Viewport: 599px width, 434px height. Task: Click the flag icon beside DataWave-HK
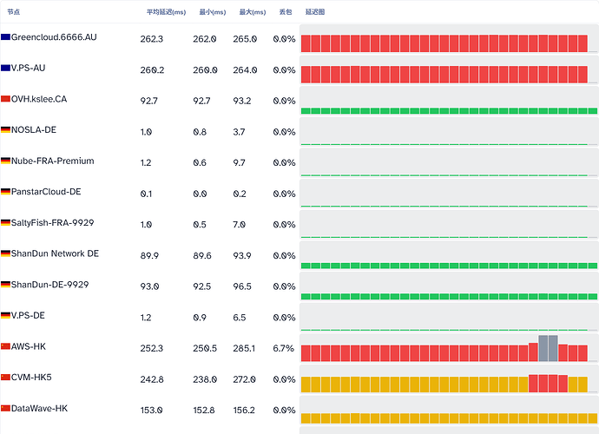click(5, 409)
